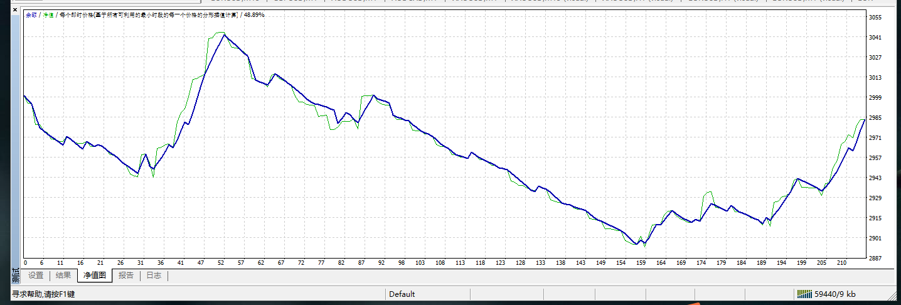Viewport: 901px width, 305px height.
Task: Switch to the 结果 tab
Action: pyautogui.click(x=63, y=275)
